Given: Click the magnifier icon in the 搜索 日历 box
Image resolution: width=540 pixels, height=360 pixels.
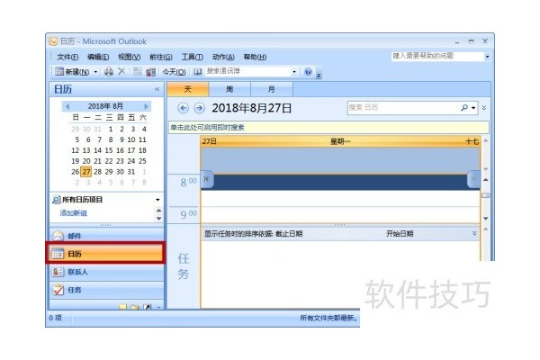Looking at the screenshot, I should pos(464,108).
